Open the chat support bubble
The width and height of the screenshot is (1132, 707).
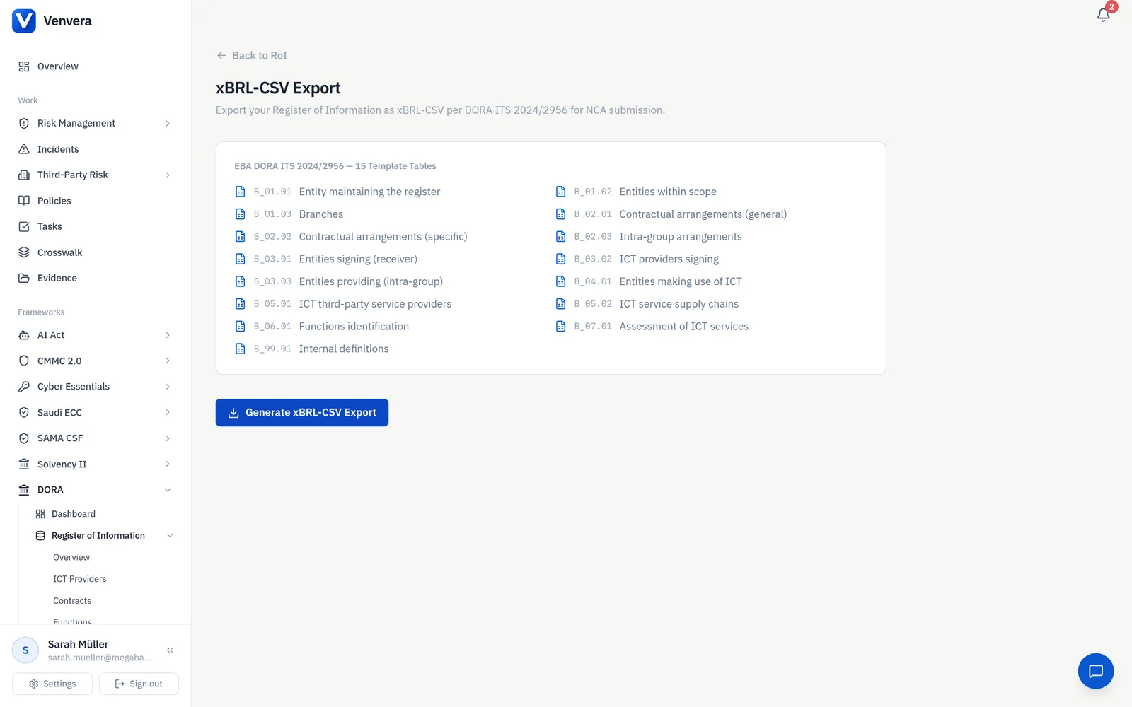(x=1096, y=671)
